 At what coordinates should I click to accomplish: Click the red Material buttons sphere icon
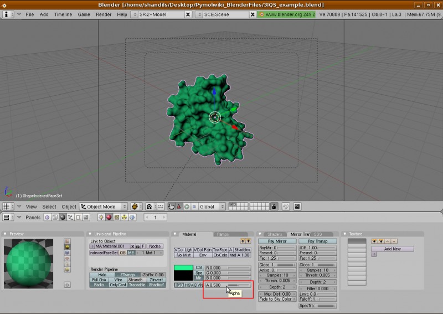(109, 217)
